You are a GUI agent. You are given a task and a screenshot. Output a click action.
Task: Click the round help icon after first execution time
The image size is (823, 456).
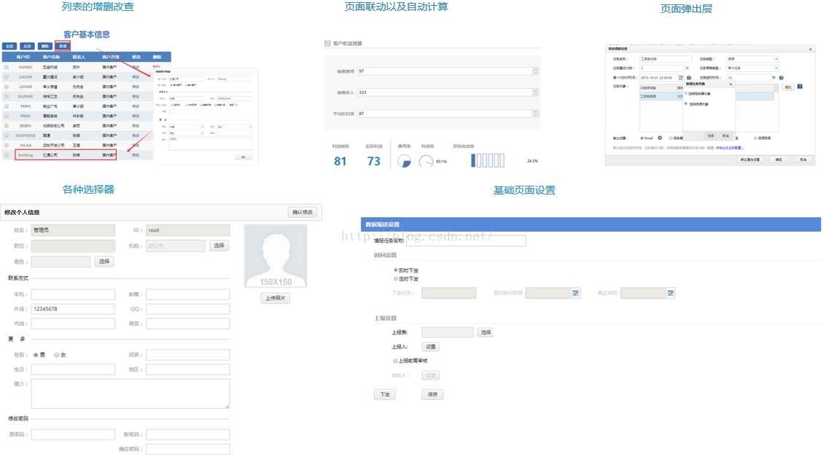coord(689,78)
